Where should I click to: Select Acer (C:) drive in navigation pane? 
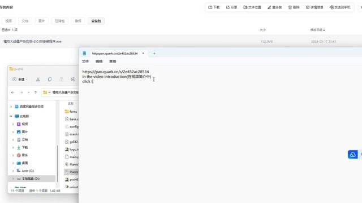[x=25, y=171]
